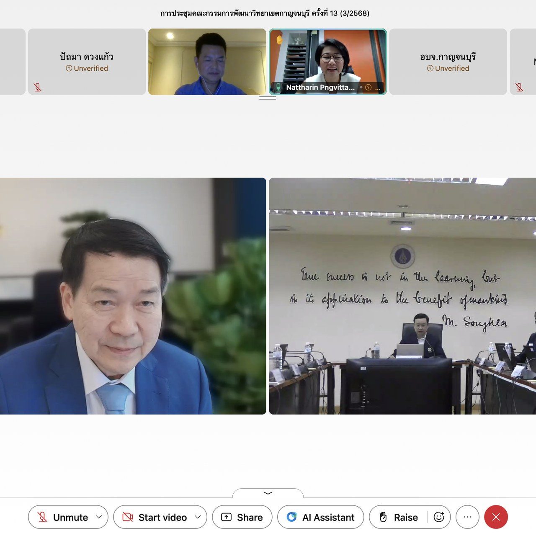Click raised hand icon on Nattharin's video
Viewport: 536px width, 536px height.
[x=279, y=39]
